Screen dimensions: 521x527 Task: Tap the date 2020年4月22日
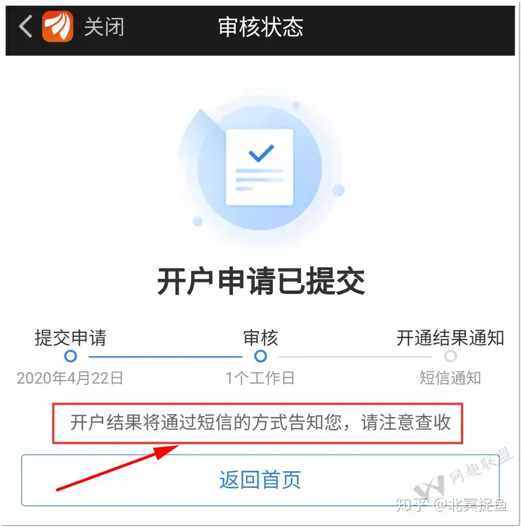coord(70,378)
